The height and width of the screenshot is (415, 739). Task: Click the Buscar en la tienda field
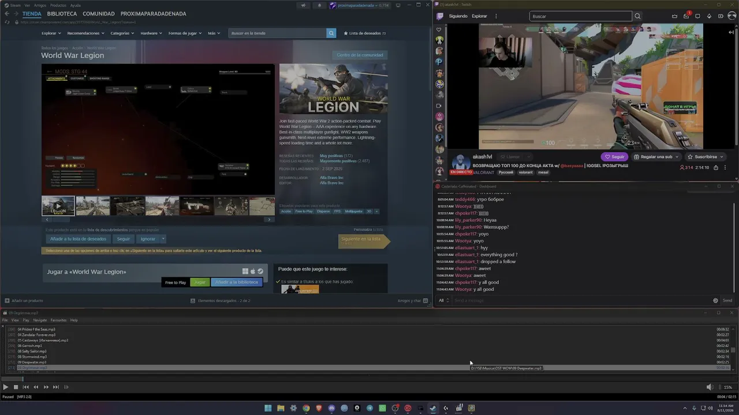coord(278,33)
